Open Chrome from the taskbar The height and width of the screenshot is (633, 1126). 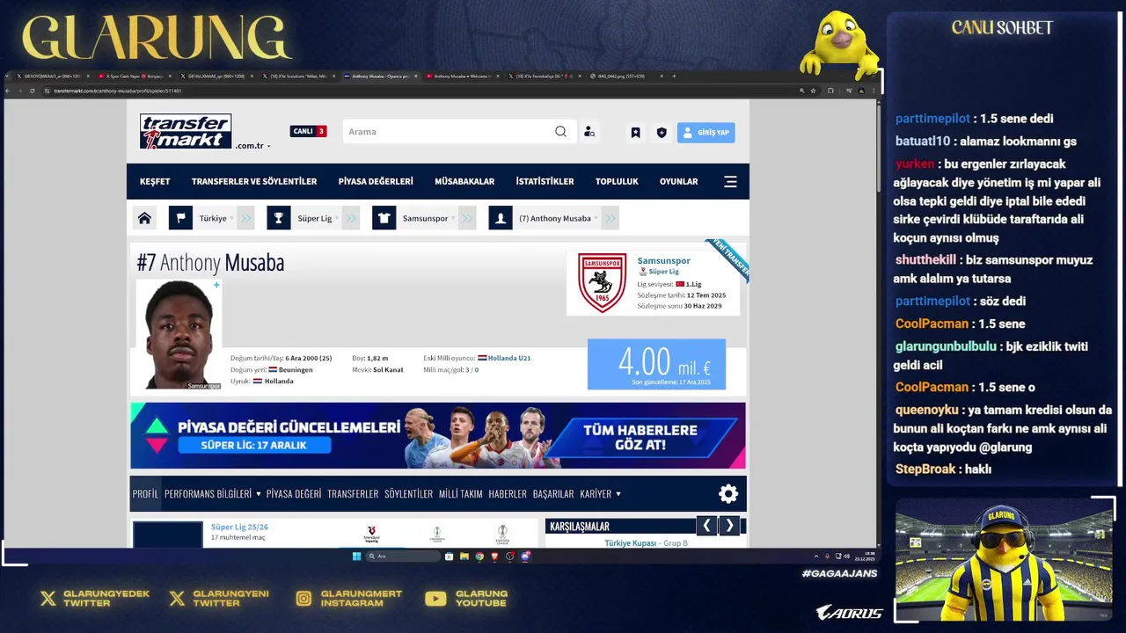tap(479, 556)
